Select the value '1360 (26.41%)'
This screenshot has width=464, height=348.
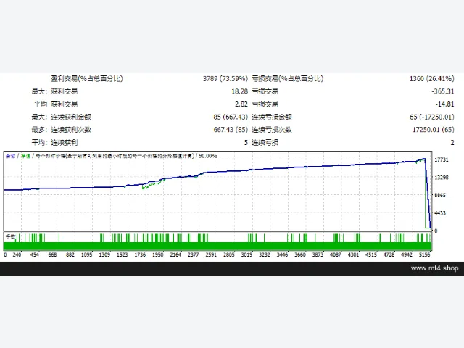click(x=432, y=79)
